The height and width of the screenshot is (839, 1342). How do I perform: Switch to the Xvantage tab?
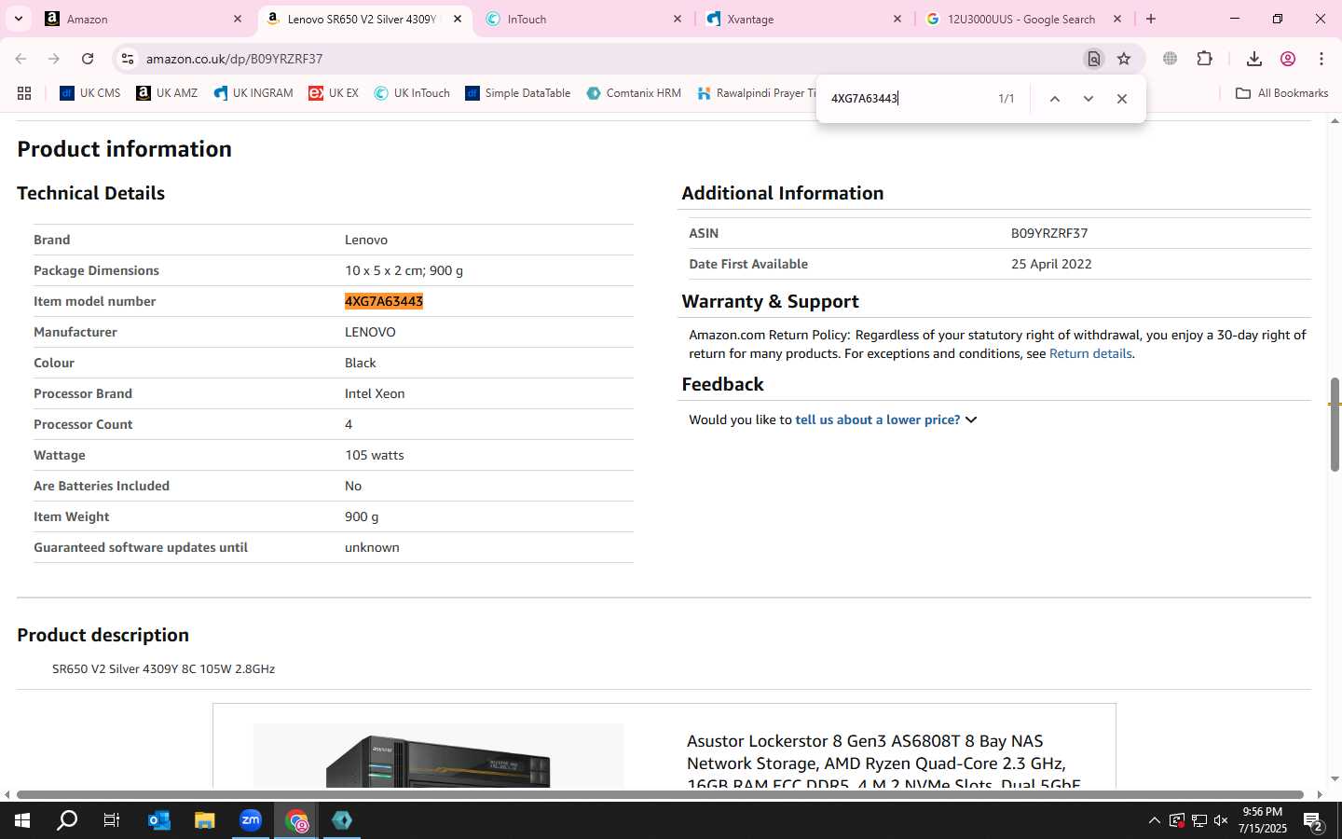804,19
